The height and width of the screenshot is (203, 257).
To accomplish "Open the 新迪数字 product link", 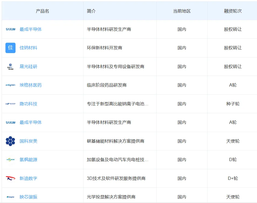I will coord(28,178).
